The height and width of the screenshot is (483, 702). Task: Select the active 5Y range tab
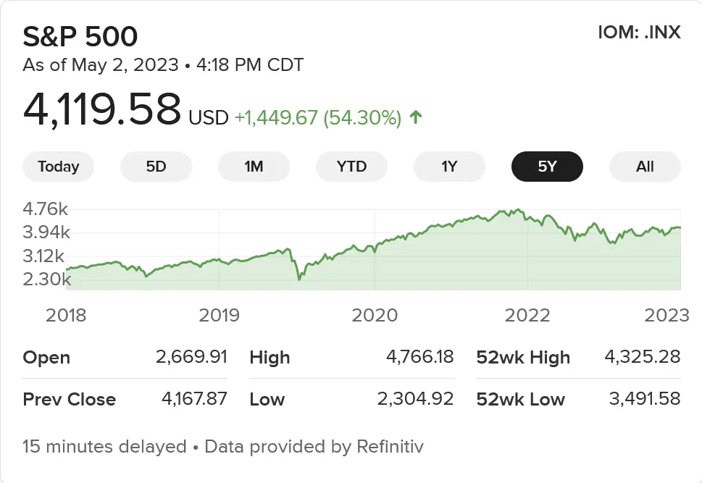(547, 167)
